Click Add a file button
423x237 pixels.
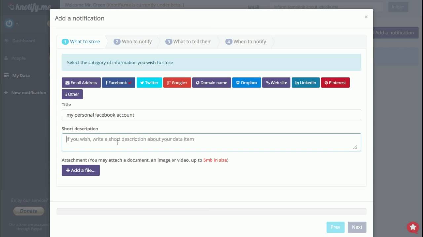point(81,170)
